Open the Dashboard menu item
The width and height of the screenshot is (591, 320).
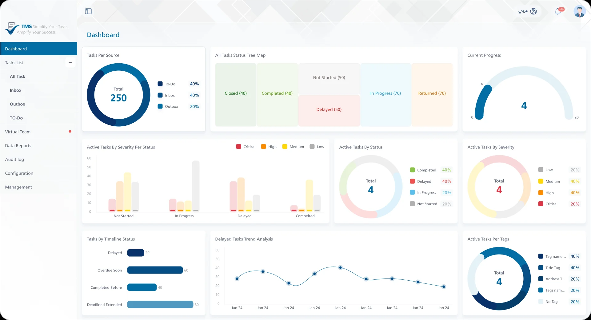tap(38, 49)
